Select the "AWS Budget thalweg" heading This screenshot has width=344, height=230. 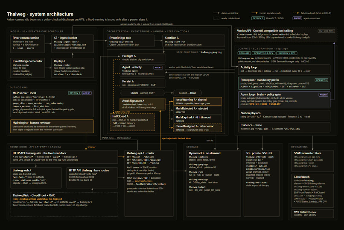click(305, 212)
